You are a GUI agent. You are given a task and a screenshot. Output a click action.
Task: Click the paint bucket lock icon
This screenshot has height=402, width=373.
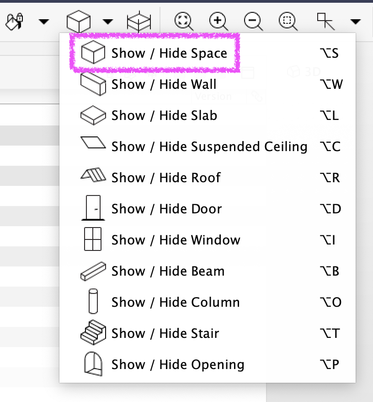point(14,21)
